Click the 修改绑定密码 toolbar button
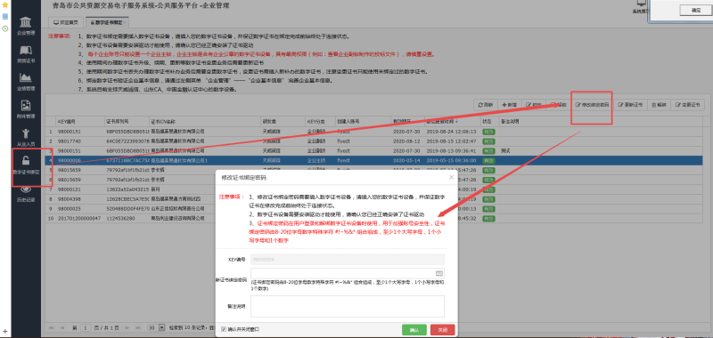Screen dimensions: 713x338 [x=592, y=105]
